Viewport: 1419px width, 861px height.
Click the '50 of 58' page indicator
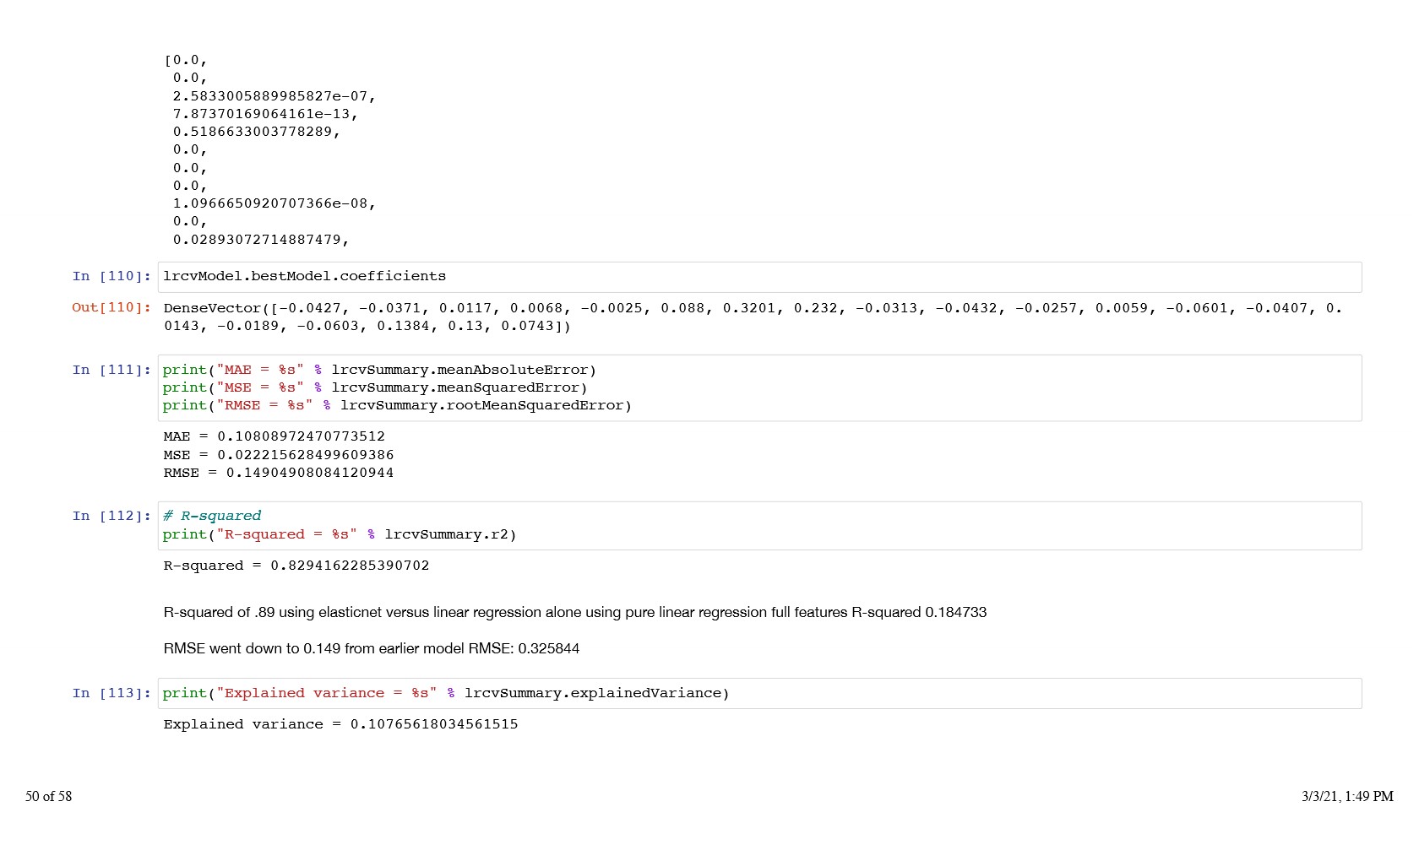pyautogui.click(x=49, y=797)
